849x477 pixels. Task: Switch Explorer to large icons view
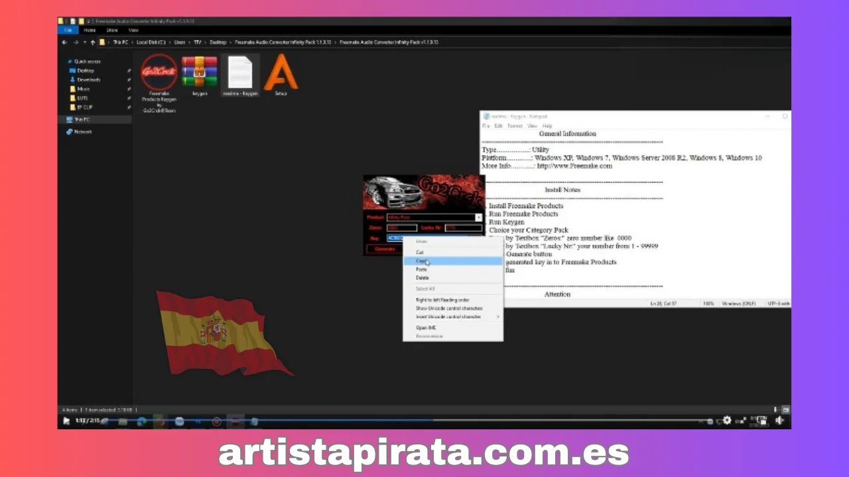[x=786, y=410]
